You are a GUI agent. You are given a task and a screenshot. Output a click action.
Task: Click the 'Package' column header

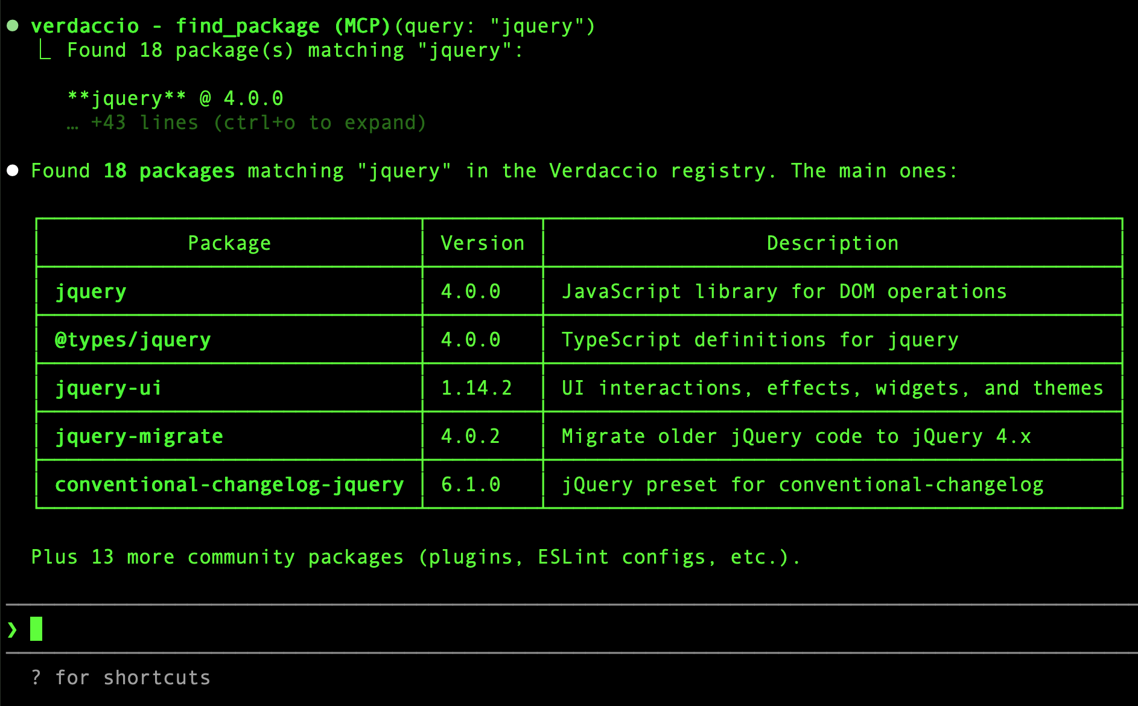229,243
